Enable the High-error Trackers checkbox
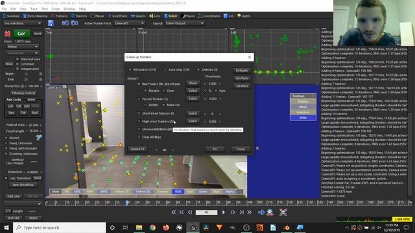 point(139,121)
